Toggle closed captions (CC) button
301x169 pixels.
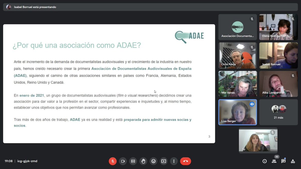133,161
